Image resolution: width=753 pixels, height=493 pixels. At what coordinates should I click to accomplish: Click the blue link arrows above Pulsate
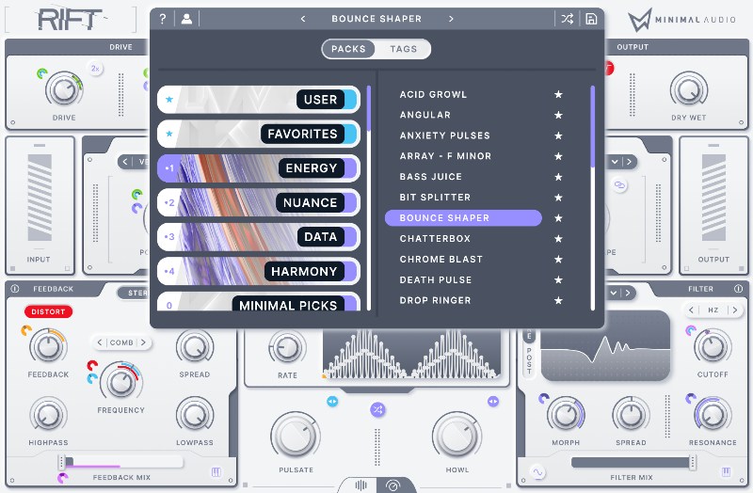(332, 402)
